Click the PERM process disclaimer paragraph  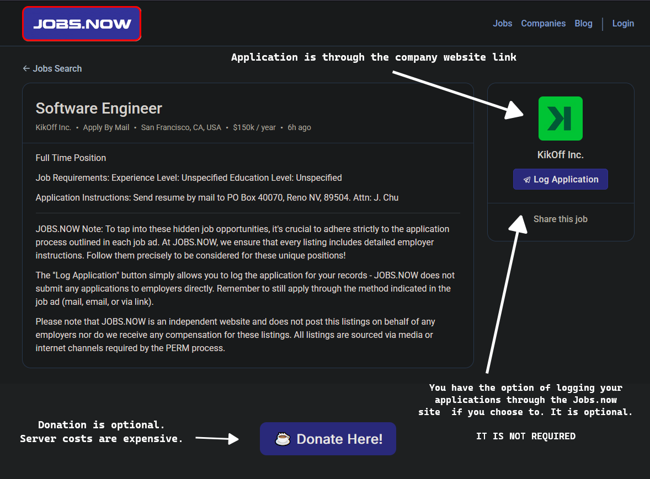235,335
